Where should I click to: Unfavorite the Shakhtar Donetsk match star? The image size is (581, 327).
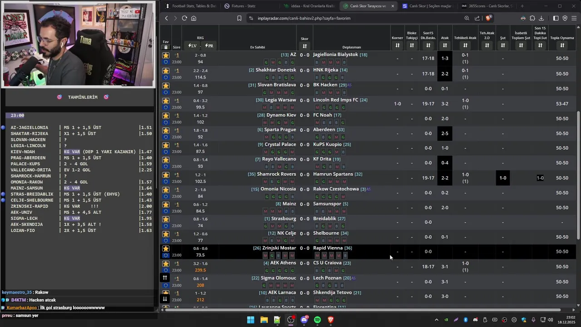166,71
